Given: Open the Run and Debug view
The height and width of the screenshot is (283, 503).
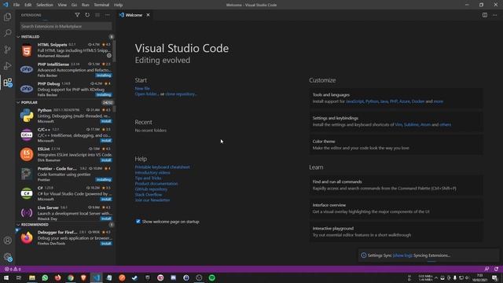Looking at the screenshot, I should pos(7,66).
